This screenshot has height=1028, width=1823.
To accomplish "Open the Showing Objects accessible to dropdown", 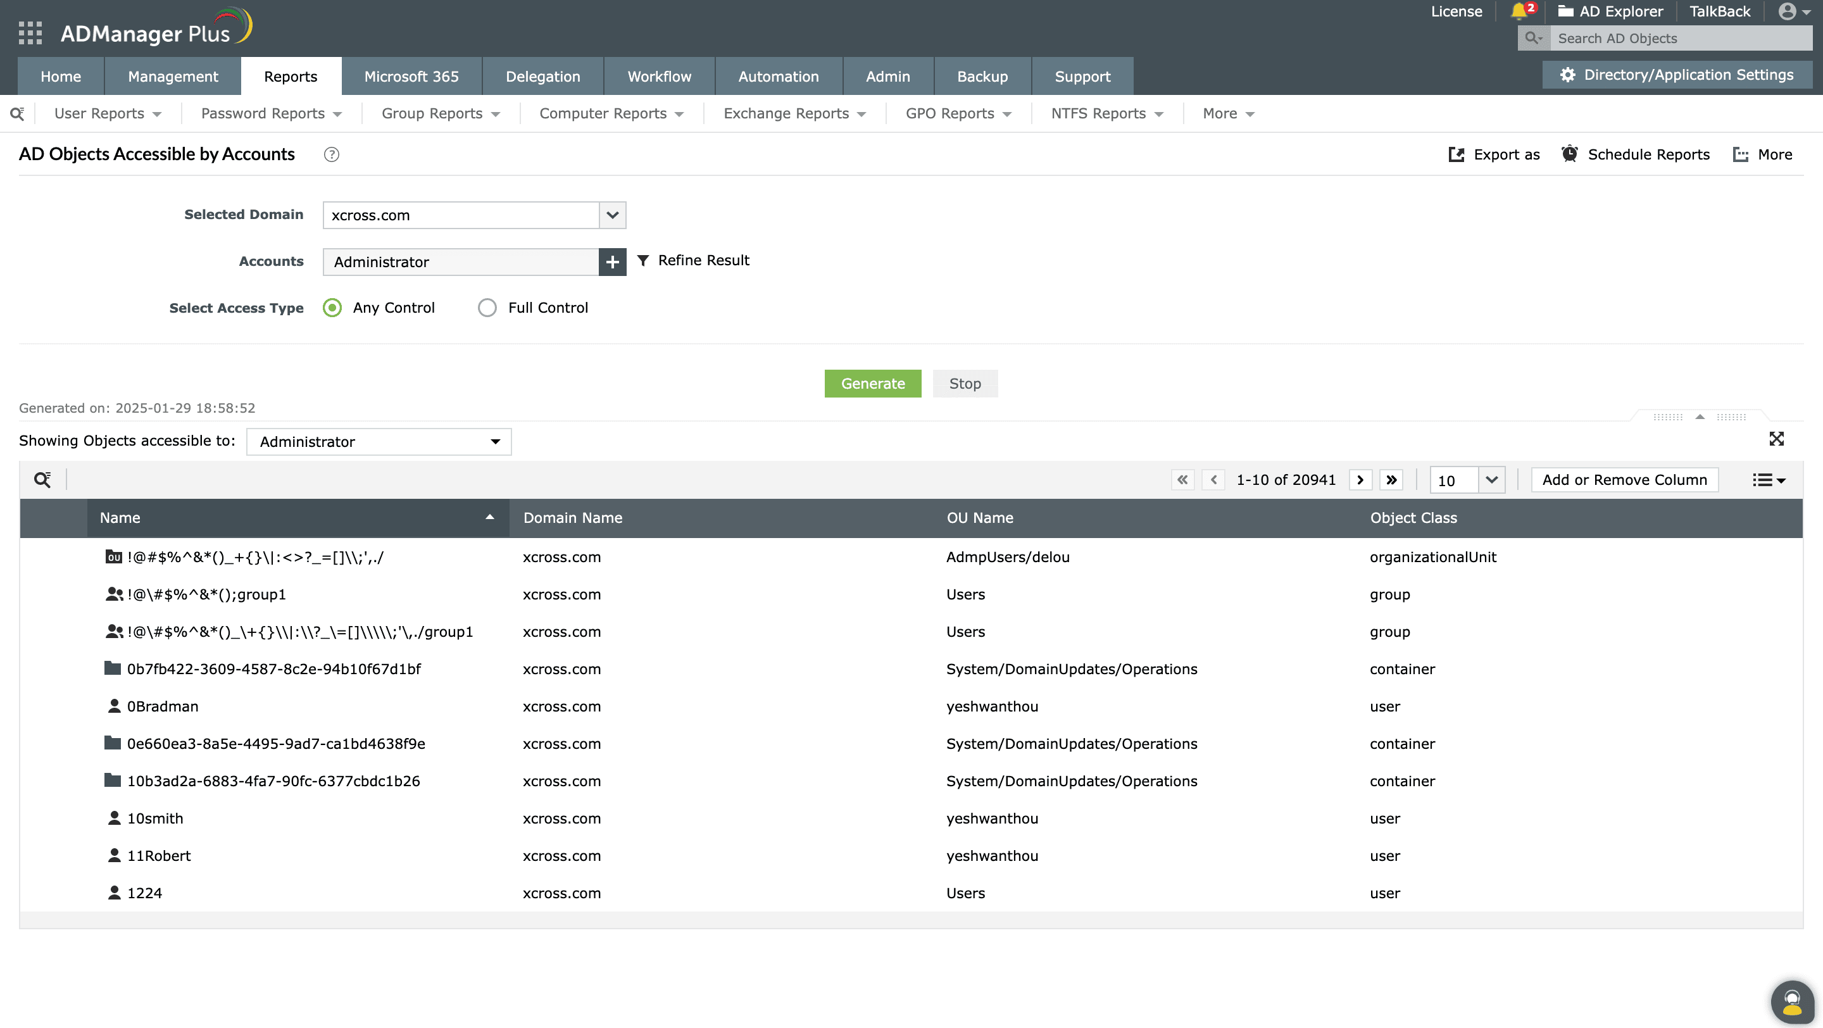I will tap(379, 441).
